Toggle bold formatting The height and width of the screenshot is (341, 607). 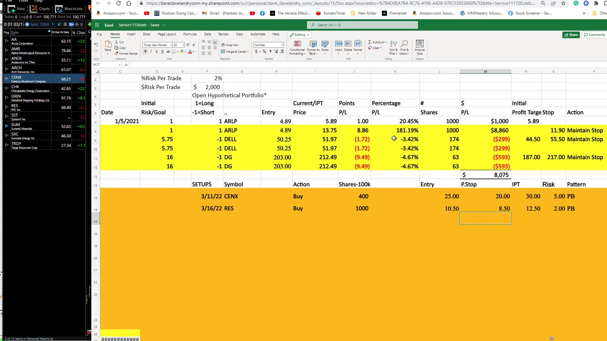tap(145, 52)
